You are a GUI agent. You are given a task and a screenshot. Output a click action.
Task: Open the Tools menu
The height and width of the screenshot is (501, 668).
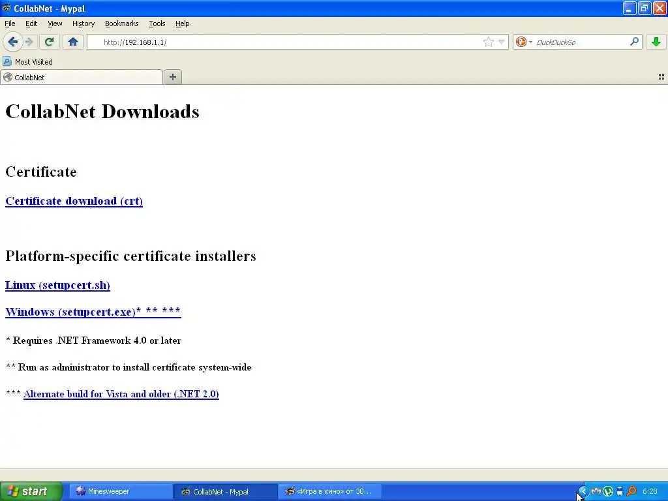(x=157, y=23)
